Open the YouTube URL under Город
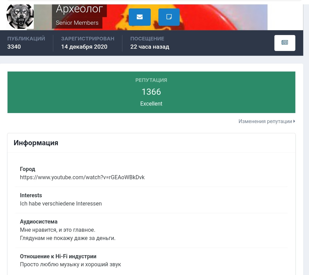Image resolution: width=309 pixels, height=275 pixels. pyautogui.click(x=82, y=177)
